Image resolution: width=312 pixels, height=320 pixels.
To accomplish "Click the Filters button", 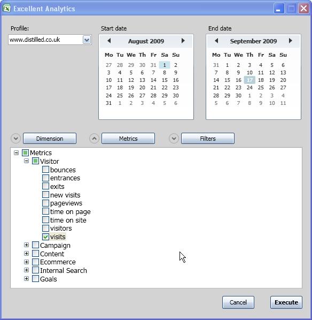I will [208, 139].
